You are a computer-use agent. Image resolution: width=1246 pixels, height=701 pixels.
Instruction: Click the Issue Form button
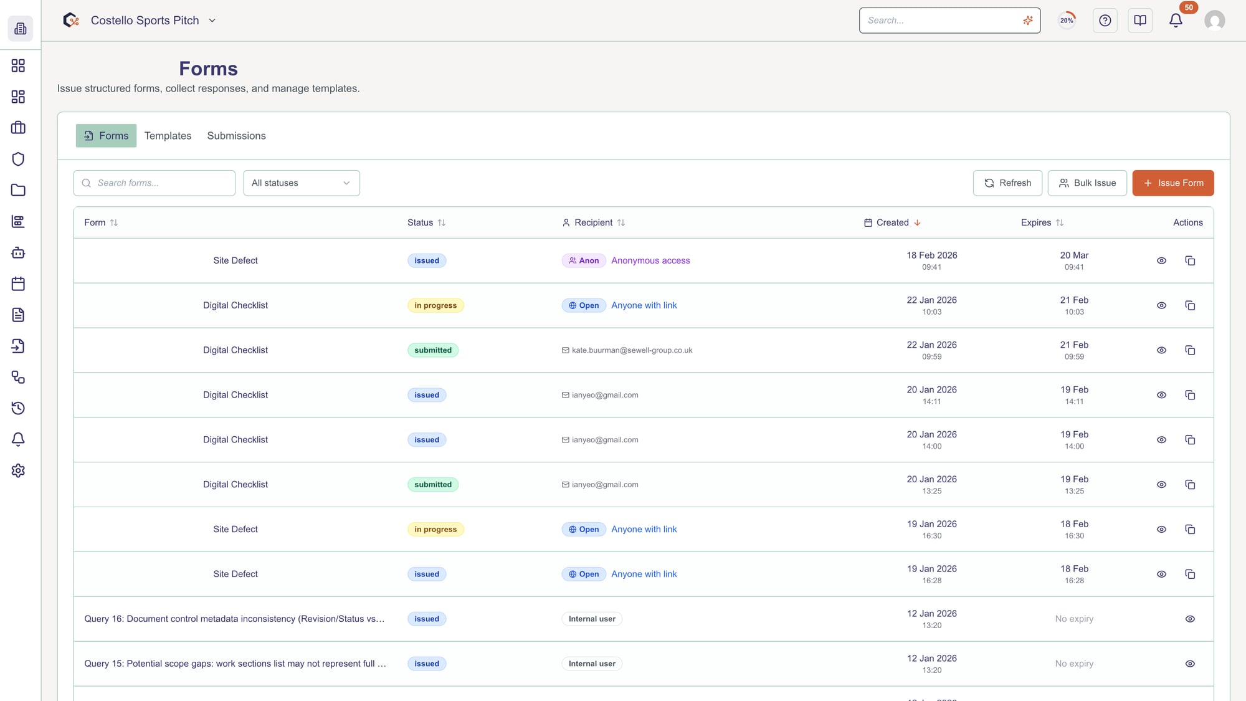click(1173, 183)
